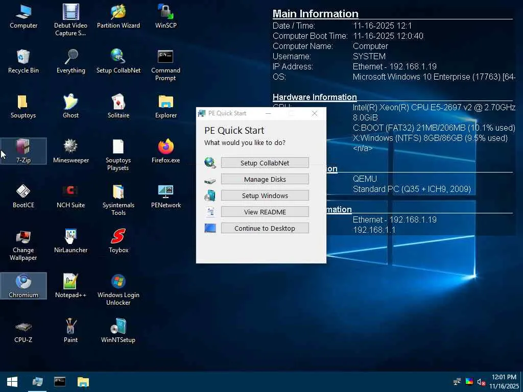Click the muted volume tray icon
The image size is (523, 392).
click(481, 382)
